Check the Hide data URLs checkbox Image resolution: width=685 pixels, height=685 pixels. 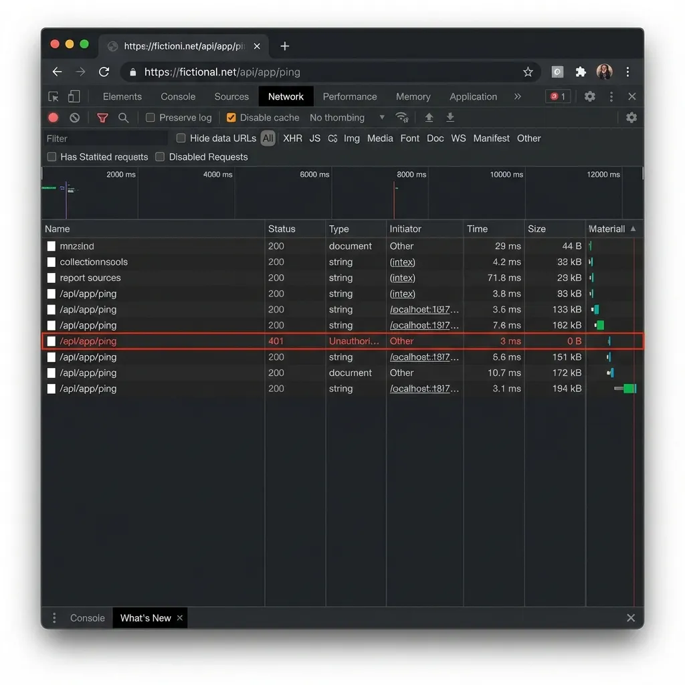point(181,138)
